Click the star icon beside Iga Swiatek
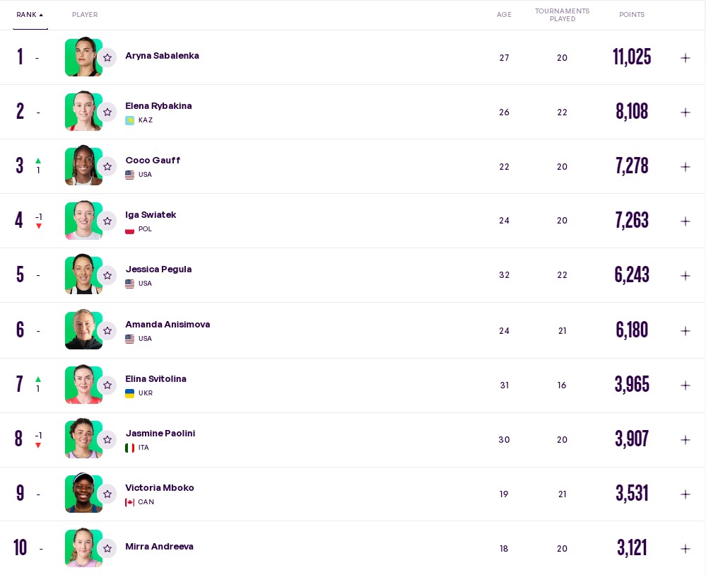 pos(107,221)
